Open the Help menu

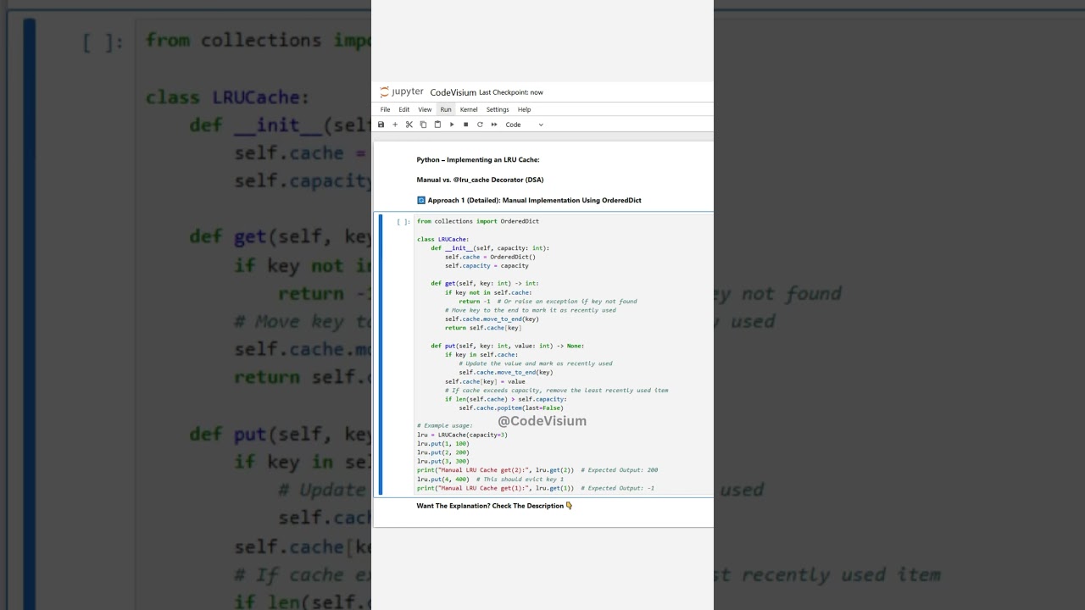click(525, 109)
